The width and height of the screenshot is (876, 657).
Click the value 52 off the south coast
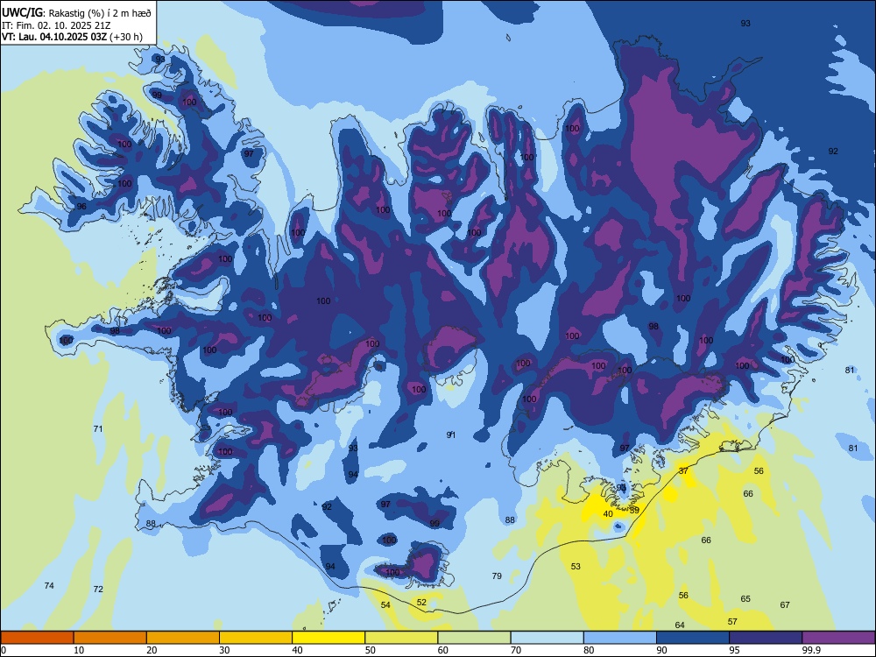[x=421, y=603]
